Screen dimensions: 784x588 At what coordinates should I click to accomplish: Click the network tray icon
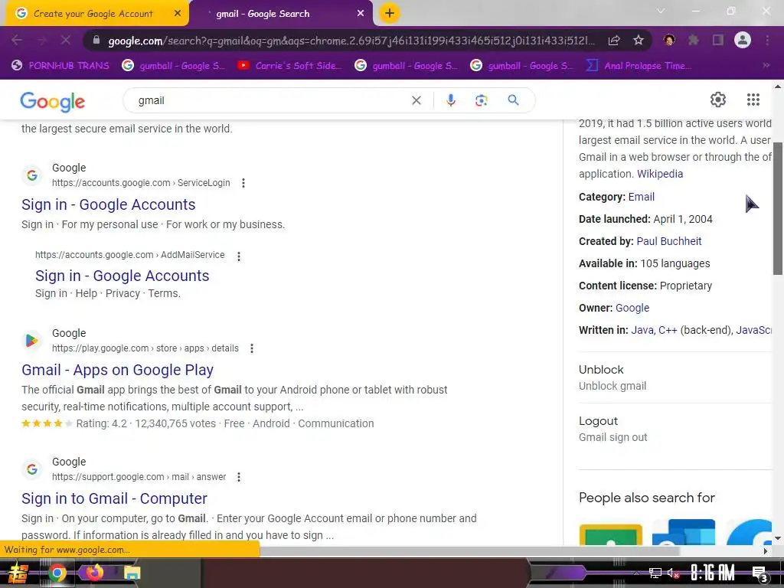tap(655, 573)
